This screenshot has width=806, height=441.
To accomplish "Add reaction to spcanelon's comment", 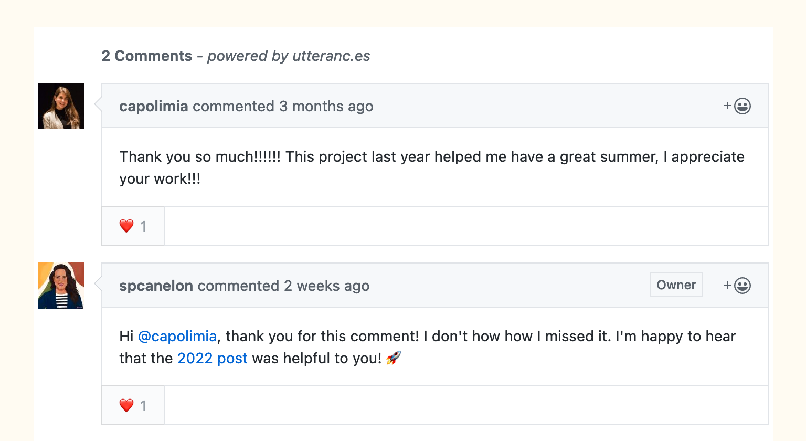I will click(737, 286).
